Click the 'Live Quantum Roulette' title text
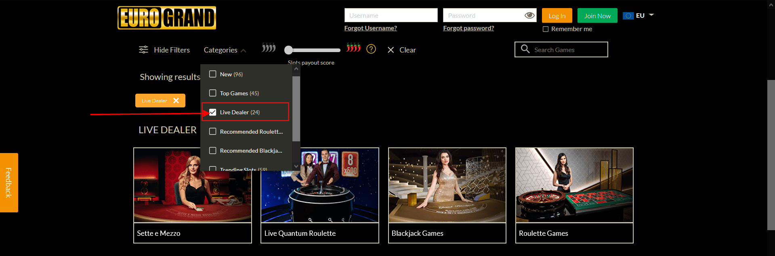This screenshot has height=256, width=775. click(300, 233)
